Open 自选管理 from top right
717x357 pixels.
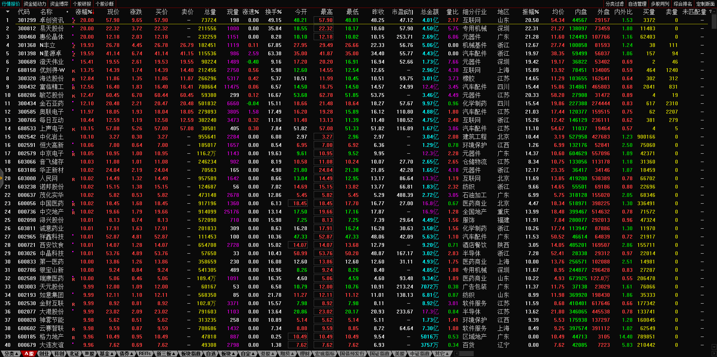click(x=638, y=4)
